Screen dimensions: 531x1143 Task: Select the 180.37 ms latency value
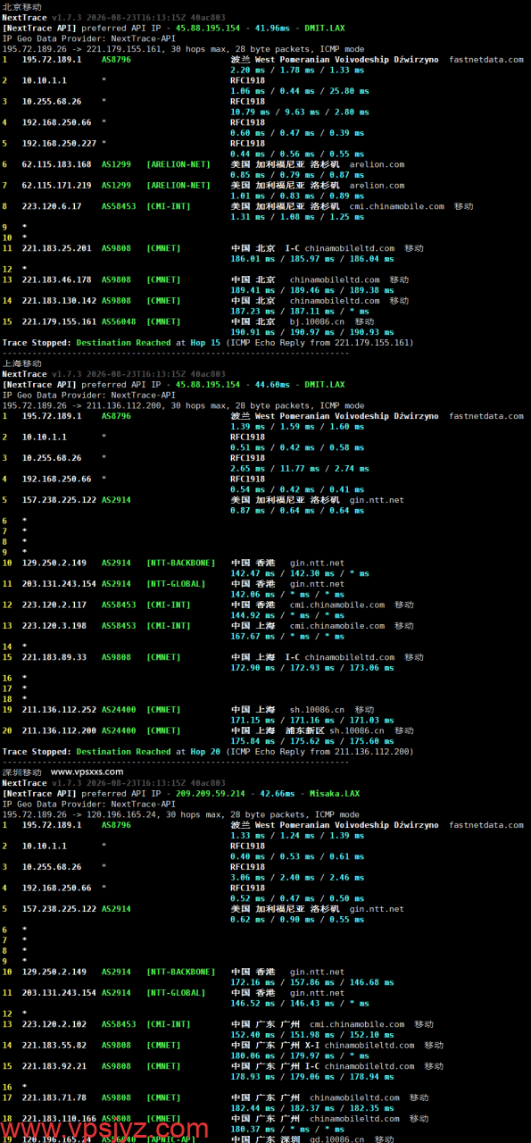[x=251, y=1129]
